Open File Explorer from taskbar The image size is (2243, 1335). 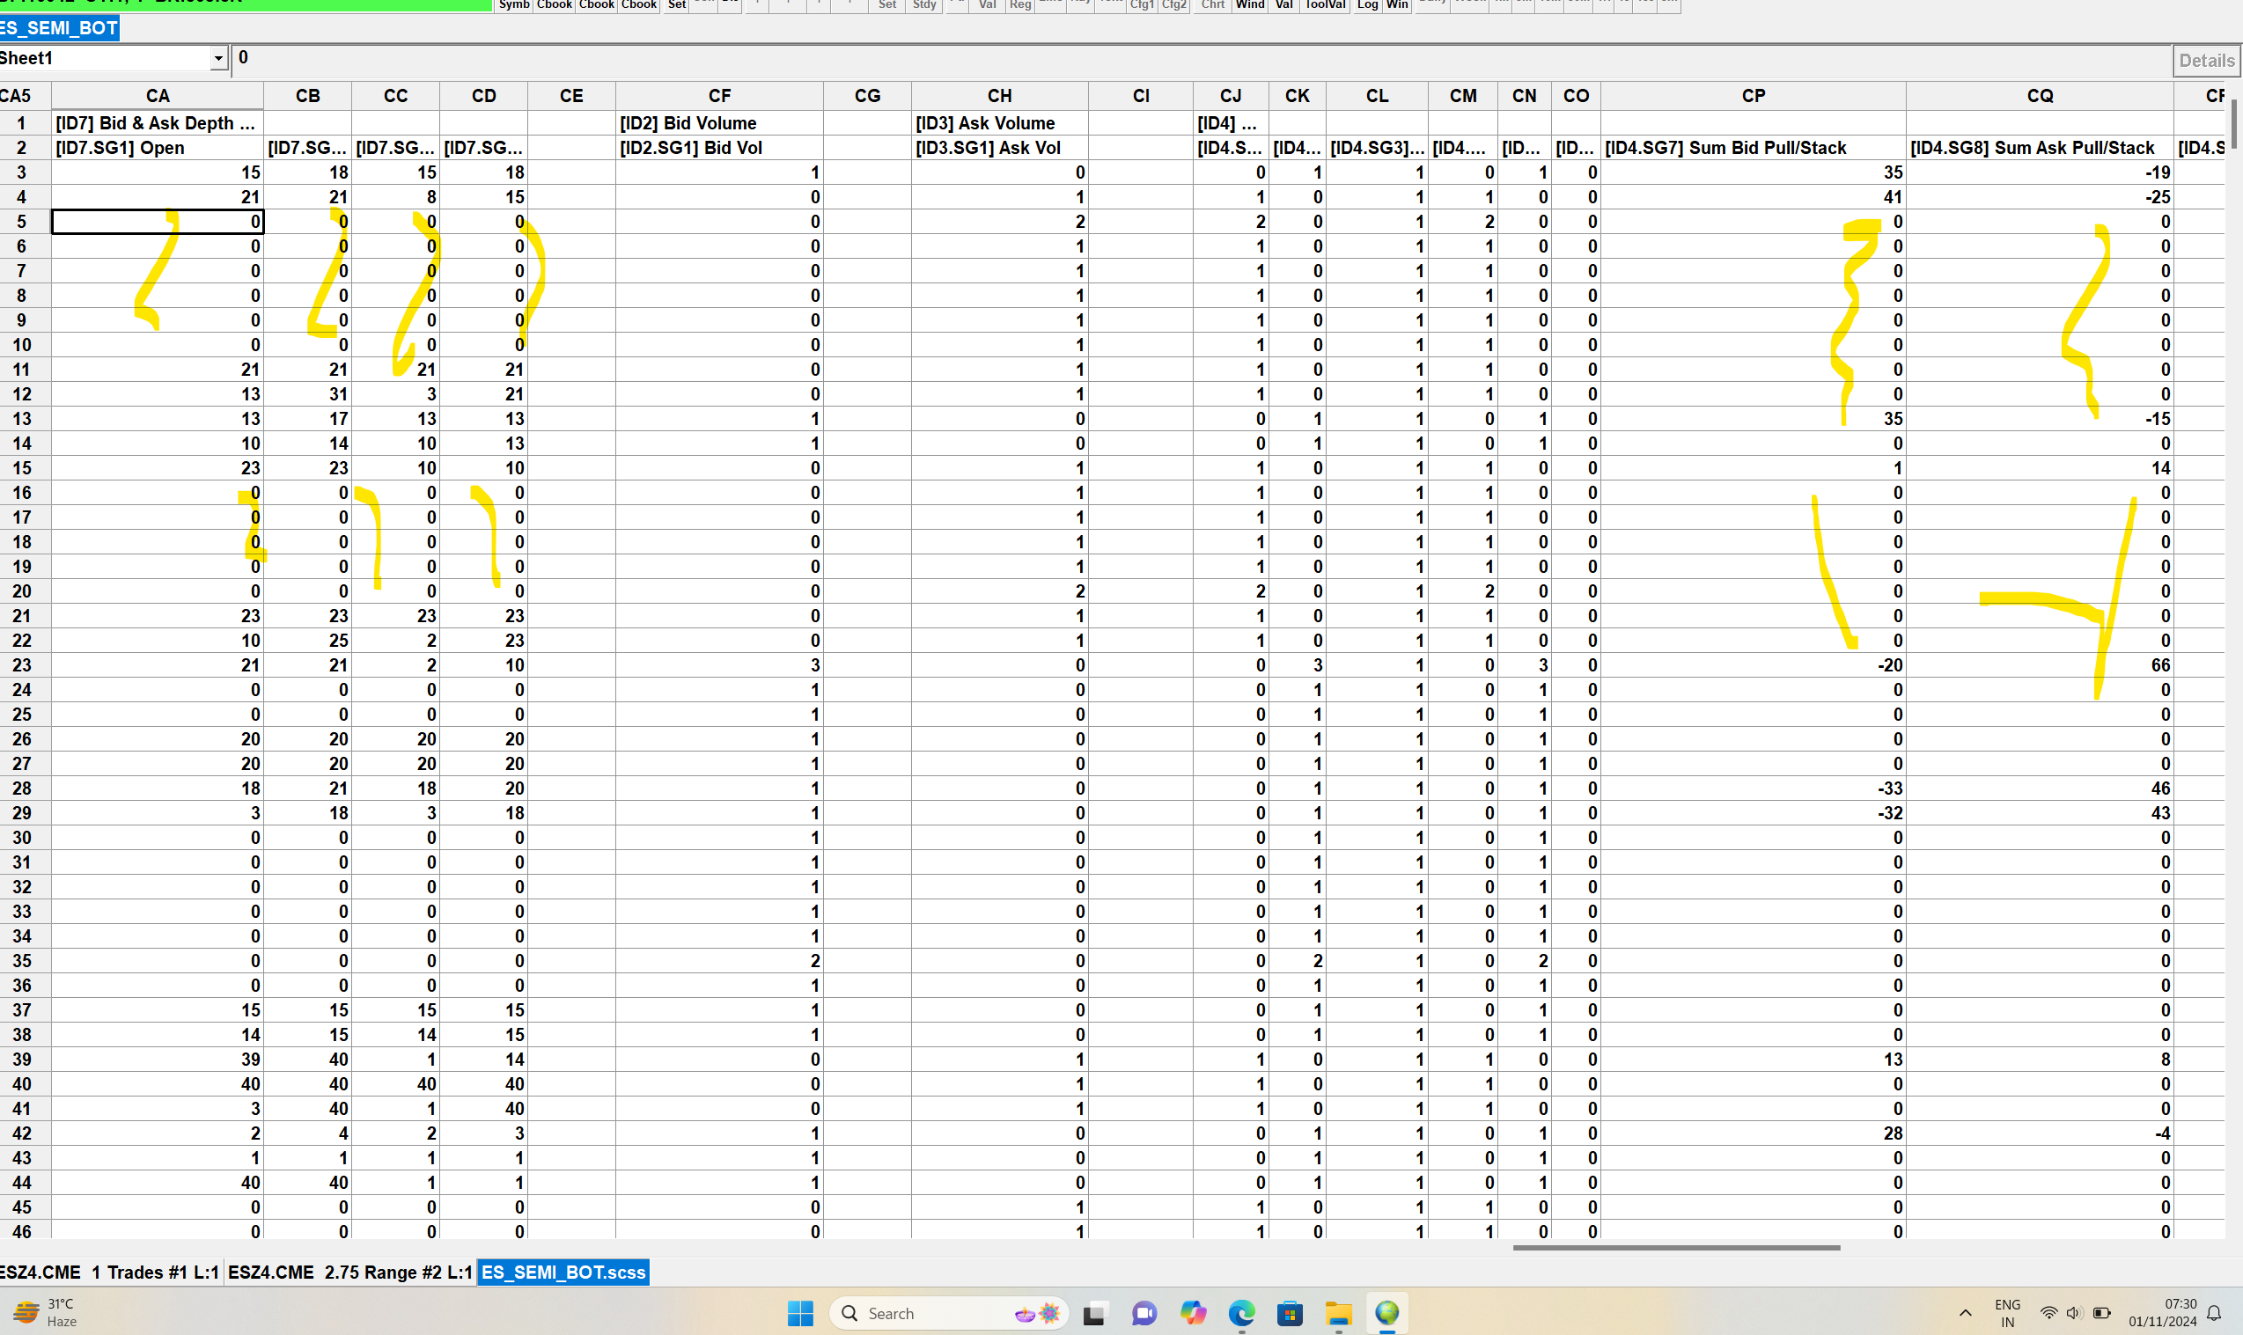pyautogui.click(x=1338, y=1313)
